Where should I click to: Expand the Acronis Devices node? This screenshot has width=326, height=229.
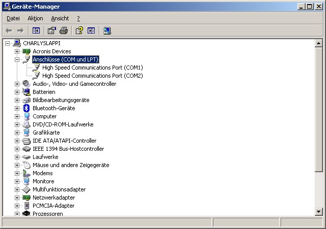click(x=17, y=51)
